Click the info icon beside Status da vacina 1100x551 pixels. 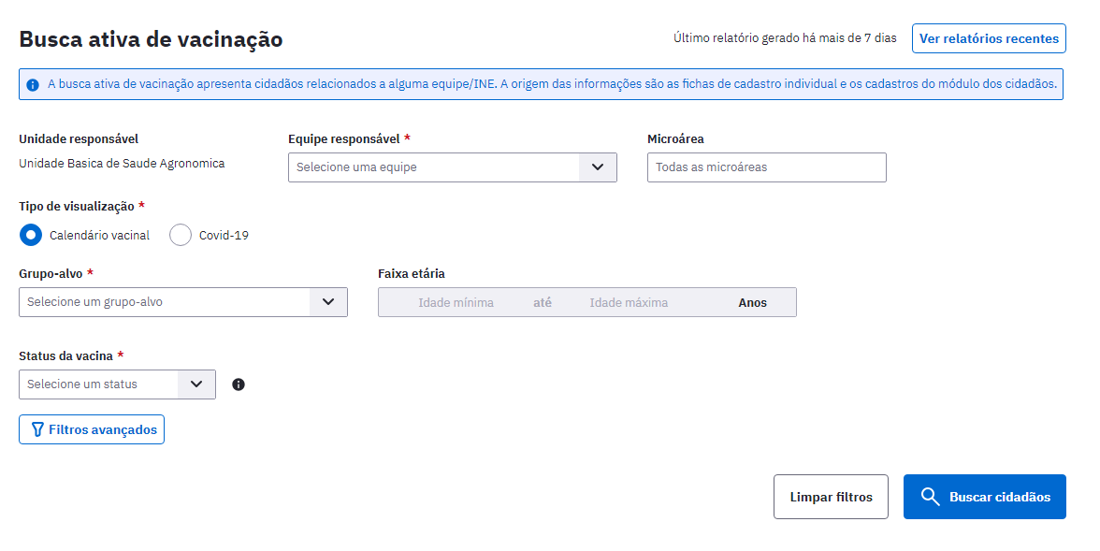[x=239, y=384]
